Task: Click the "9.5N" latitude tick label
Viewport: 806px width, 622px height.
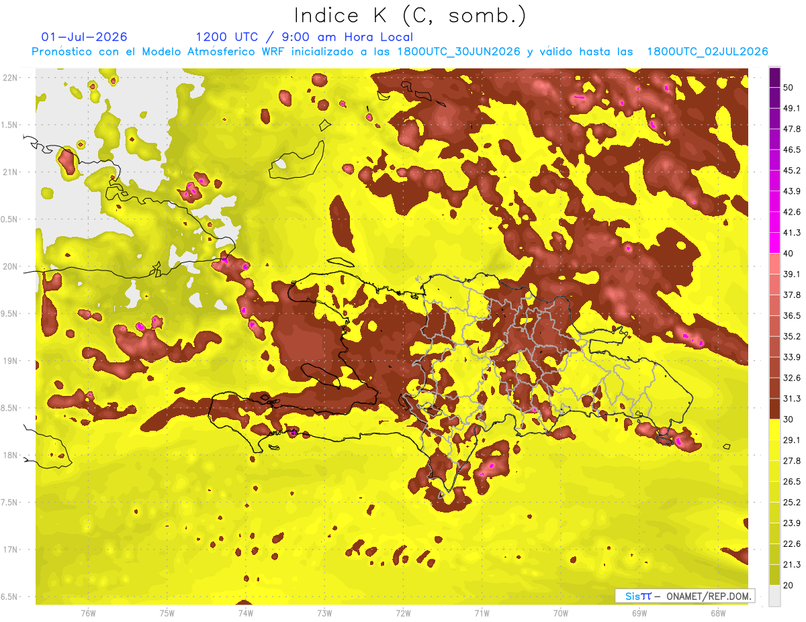Action: tap(9, 313)
